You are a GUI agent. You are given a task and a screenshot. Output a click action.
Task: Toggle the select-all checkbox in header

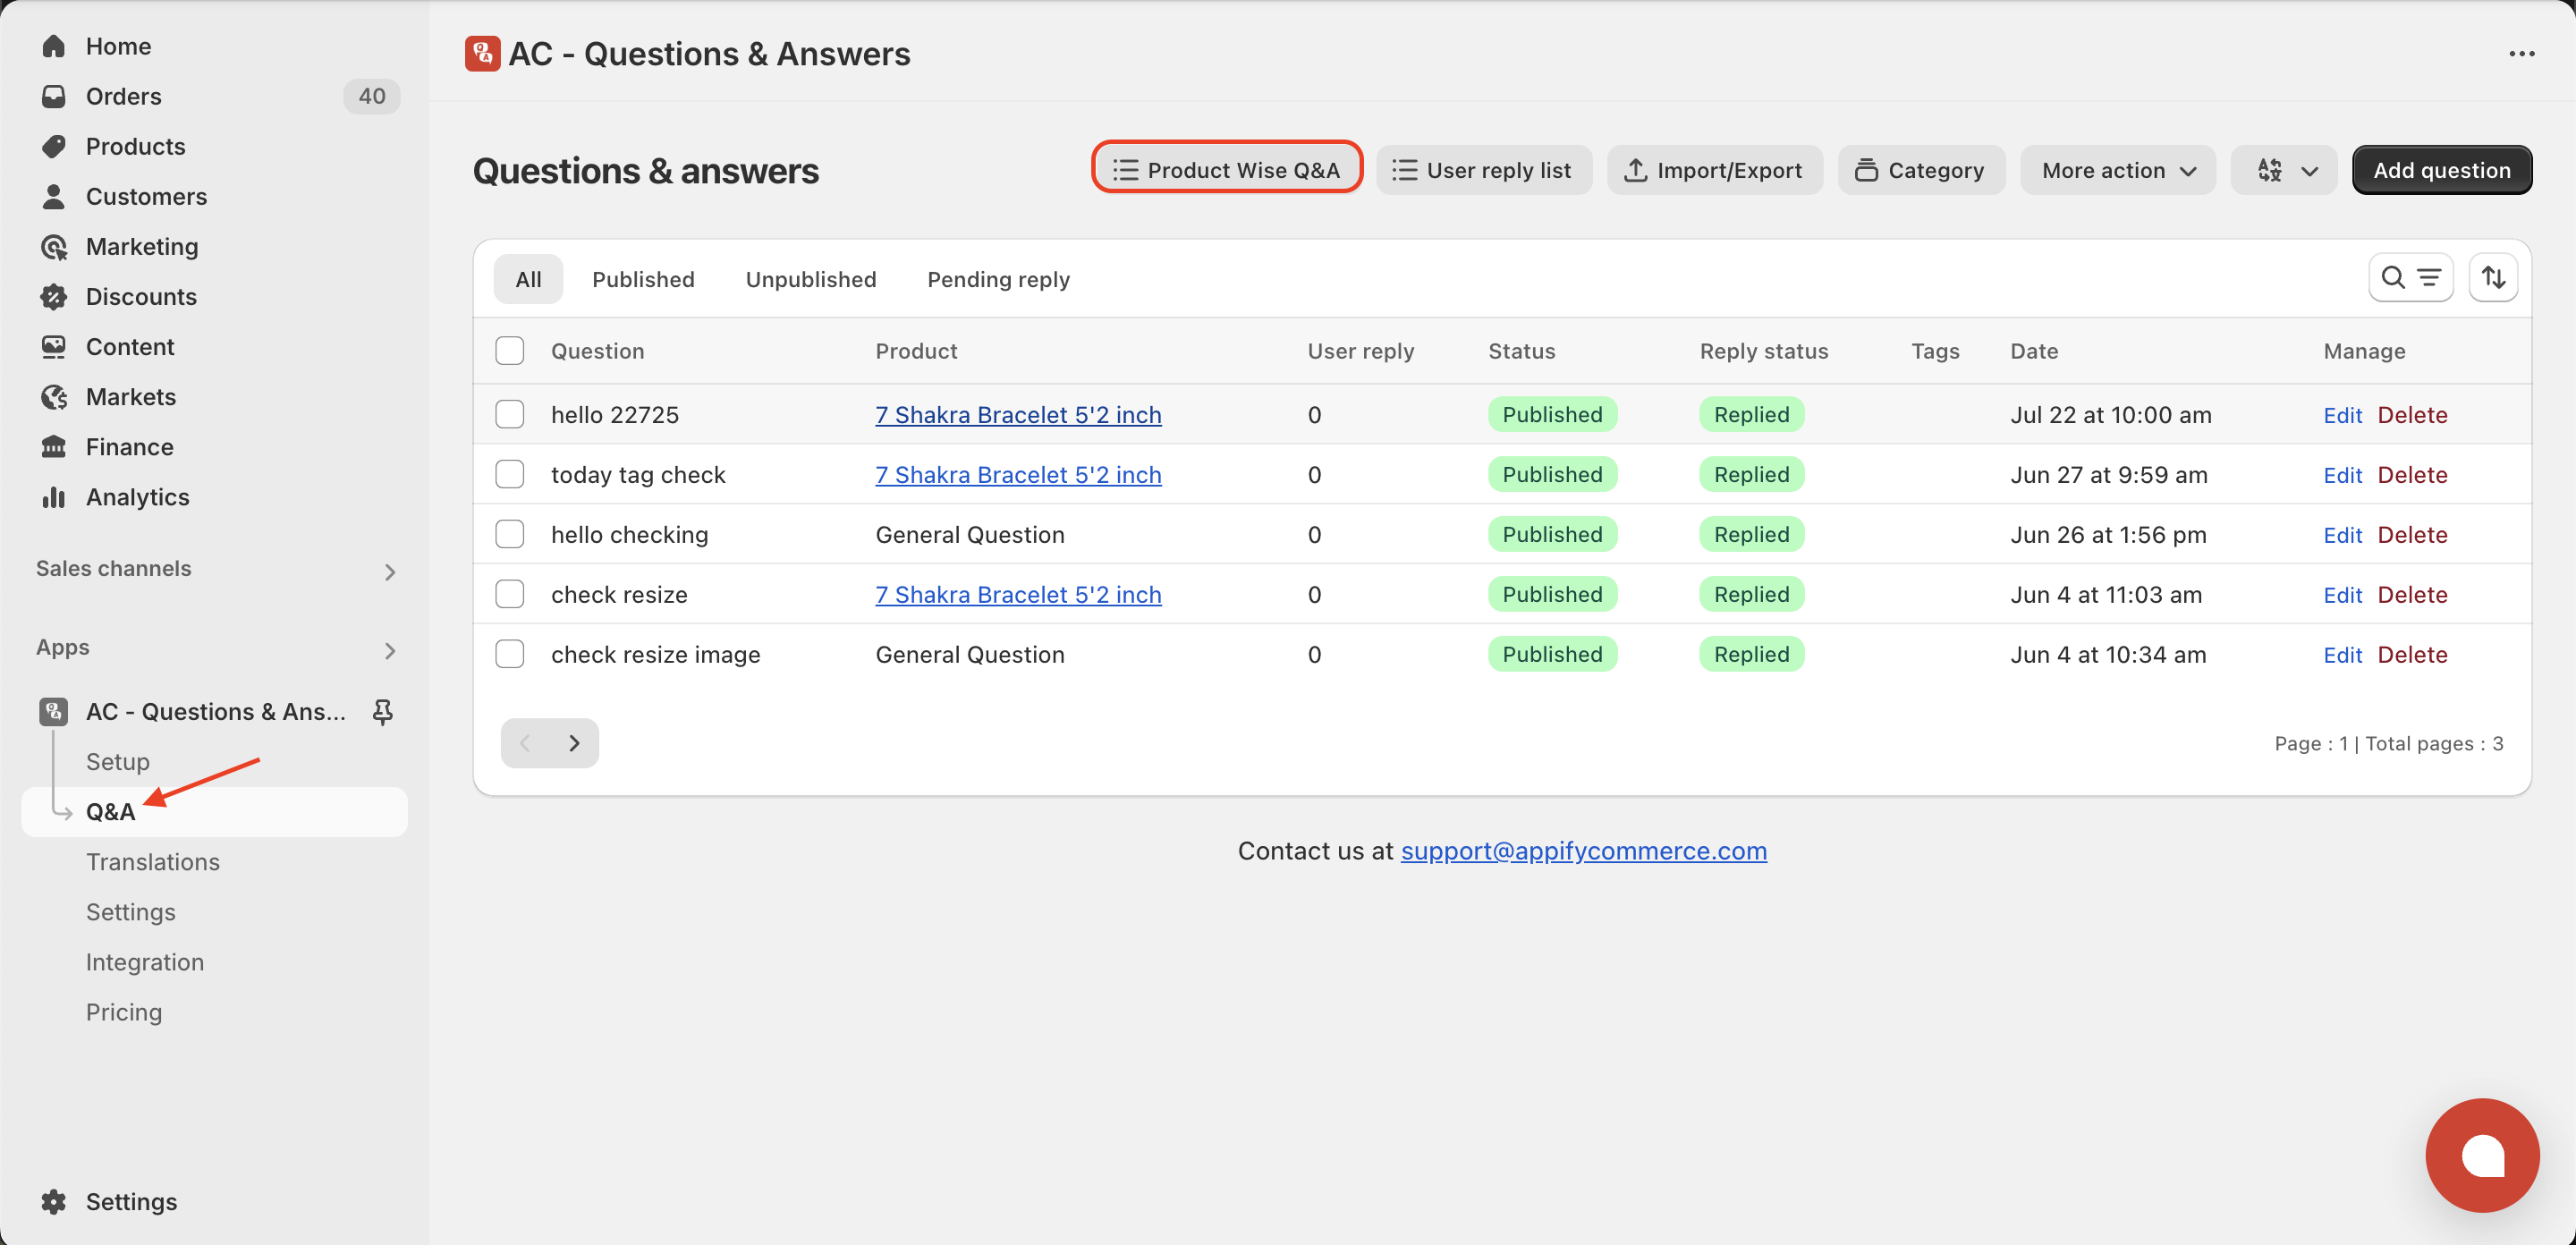510,351
